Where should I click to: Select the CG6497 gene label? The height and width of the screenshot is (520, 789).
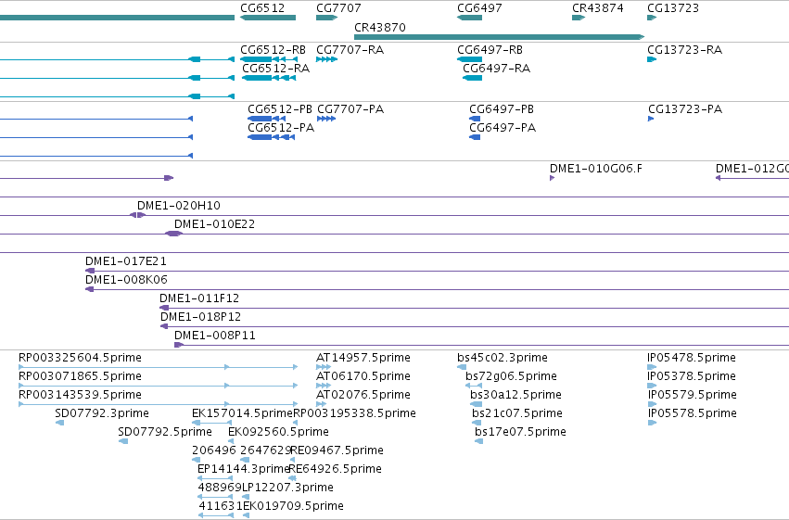479,8
